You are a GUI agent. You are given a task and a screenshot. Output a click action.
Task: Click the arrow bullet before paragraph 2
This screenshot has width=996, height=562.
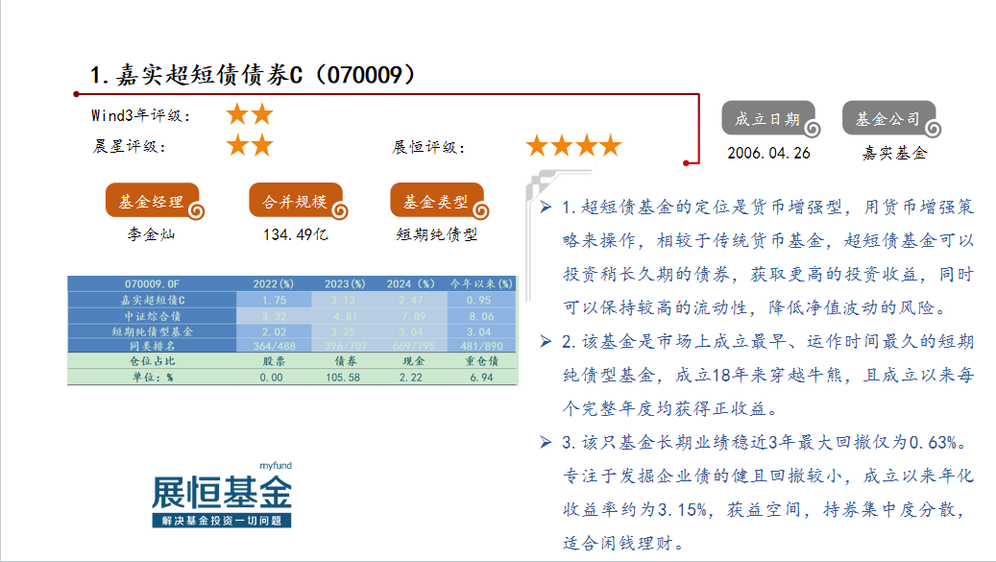click(545, 341)
